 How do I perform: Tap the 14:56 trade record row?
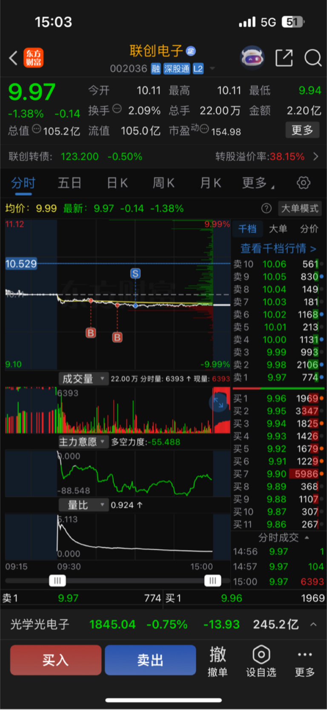pyautogui.click(x=278, y=551)
